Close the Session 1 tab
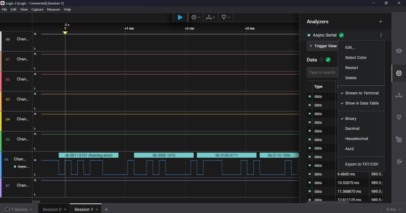406x213 pixels. (97, 210)
